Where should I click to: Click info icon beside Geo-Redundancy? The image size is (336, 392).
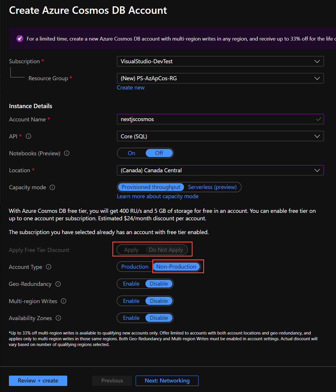[x=58, y=284]
